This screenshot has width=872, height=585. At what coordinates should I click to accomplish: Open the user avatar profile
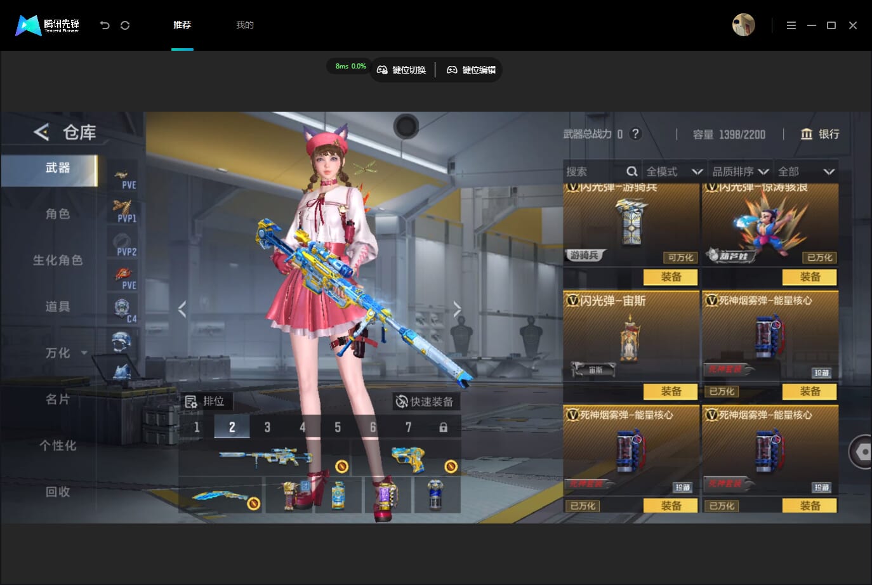click(743, 25)
